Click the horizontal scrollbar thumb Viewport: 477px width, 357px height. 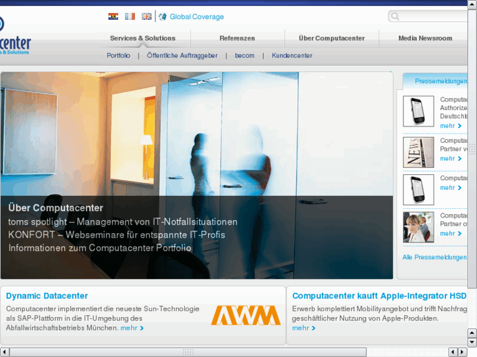188,352
